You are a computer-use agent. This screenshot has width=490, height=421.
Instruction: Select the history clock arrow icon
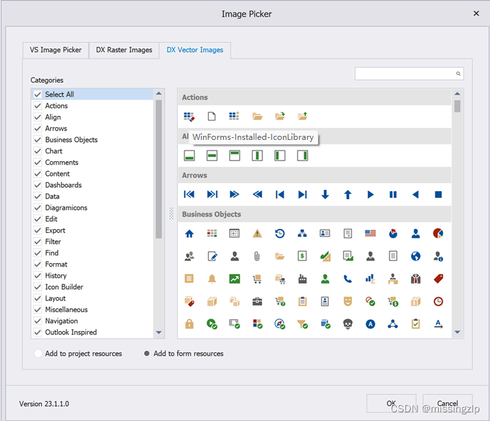280,233
